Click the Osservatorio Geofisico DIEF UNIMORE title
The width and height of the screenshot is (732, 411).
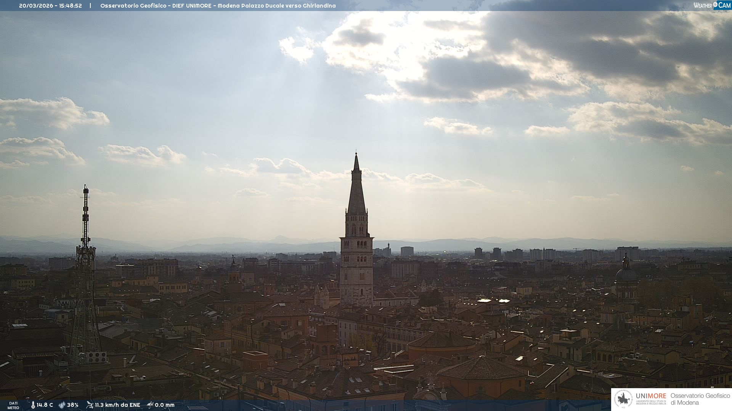tap(218, 6)
